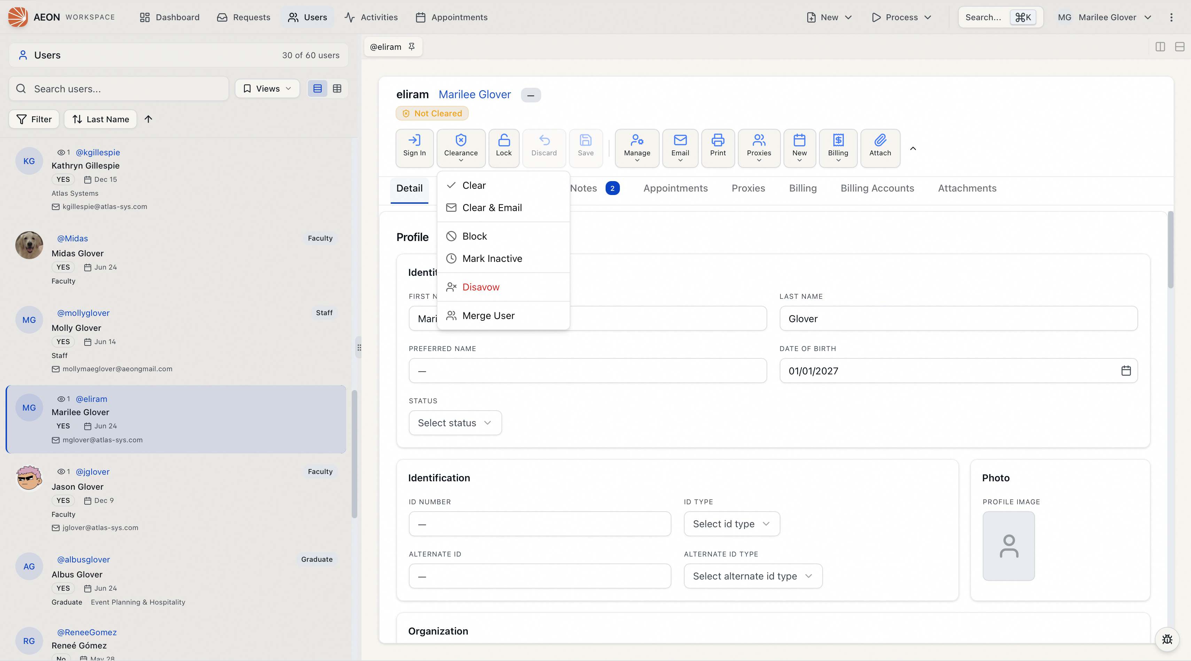Click the Discard changes icon
The height and width of the screenshot is (661, 1191).
(544, 140)
